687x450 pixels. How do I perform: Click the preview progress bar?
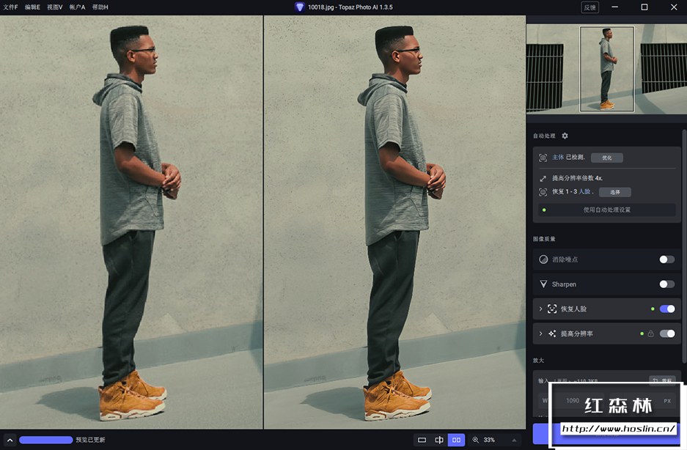tap(46, 440)
